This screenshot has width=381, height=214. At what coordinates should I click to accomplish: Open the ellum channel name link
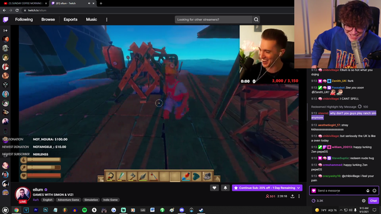[38, 190]
